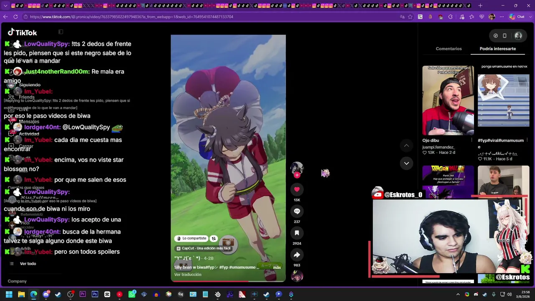Image resolution: width=535 pixels, height=301 pixels.
Task: Open the Copilot Chat button
Action: pyautogui.click(x=517, y=17)
